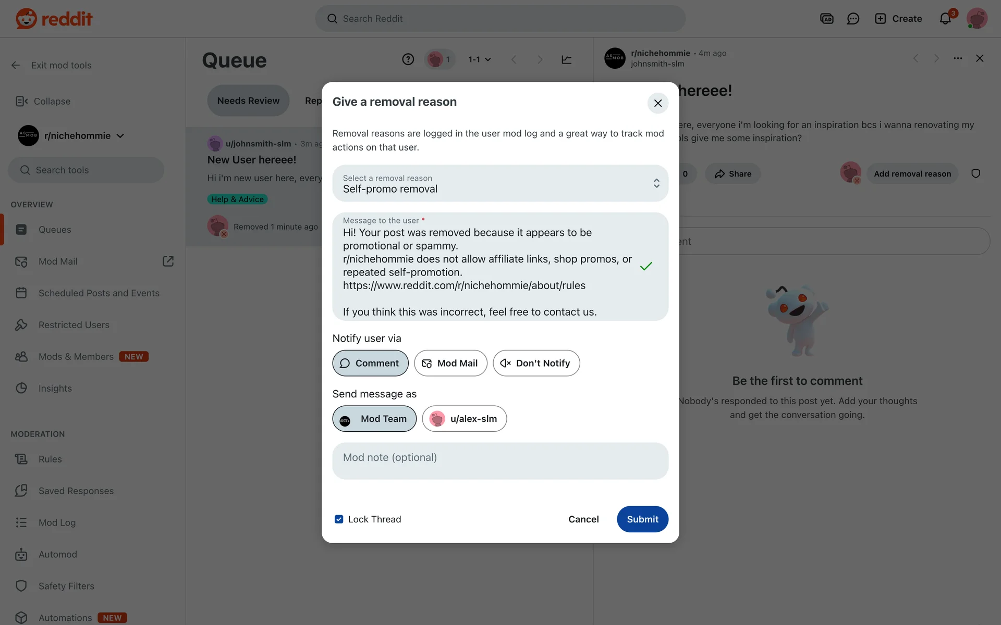Send message as u/alex-slm
Viewport: 1001px width, 625px height.
(x=464, y=419)
